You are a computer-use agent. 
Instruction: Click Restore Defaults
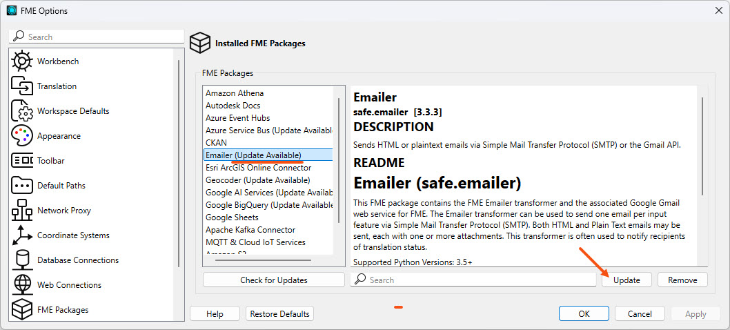pyautogui.click(x=280, y=313)
